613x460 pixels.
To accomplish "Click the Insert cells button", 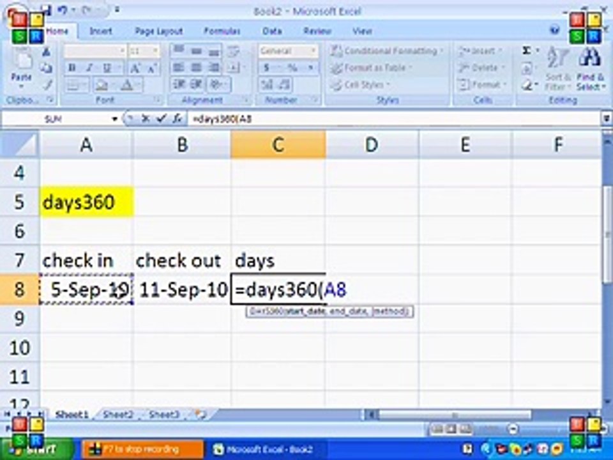I will pyautogui.click(x=480, y=51).
